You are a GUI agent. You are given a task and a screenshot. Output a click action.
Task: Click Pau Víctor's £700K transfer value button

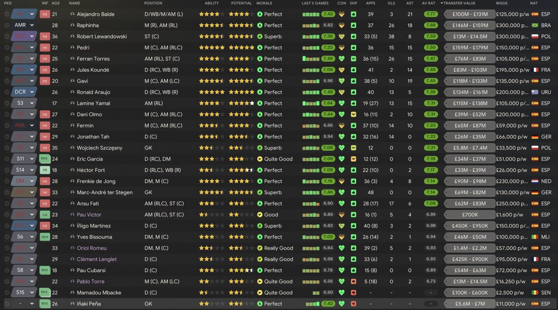click(470, 215)
